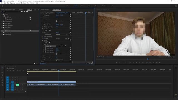Click Effect Controls horizontal zoom scrollbar
The width and height of the screenshot is (178, 100).
pos(83,62)
